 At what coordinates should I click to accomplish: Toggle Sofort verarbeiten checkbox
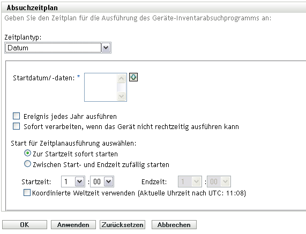tap(17, 126)
